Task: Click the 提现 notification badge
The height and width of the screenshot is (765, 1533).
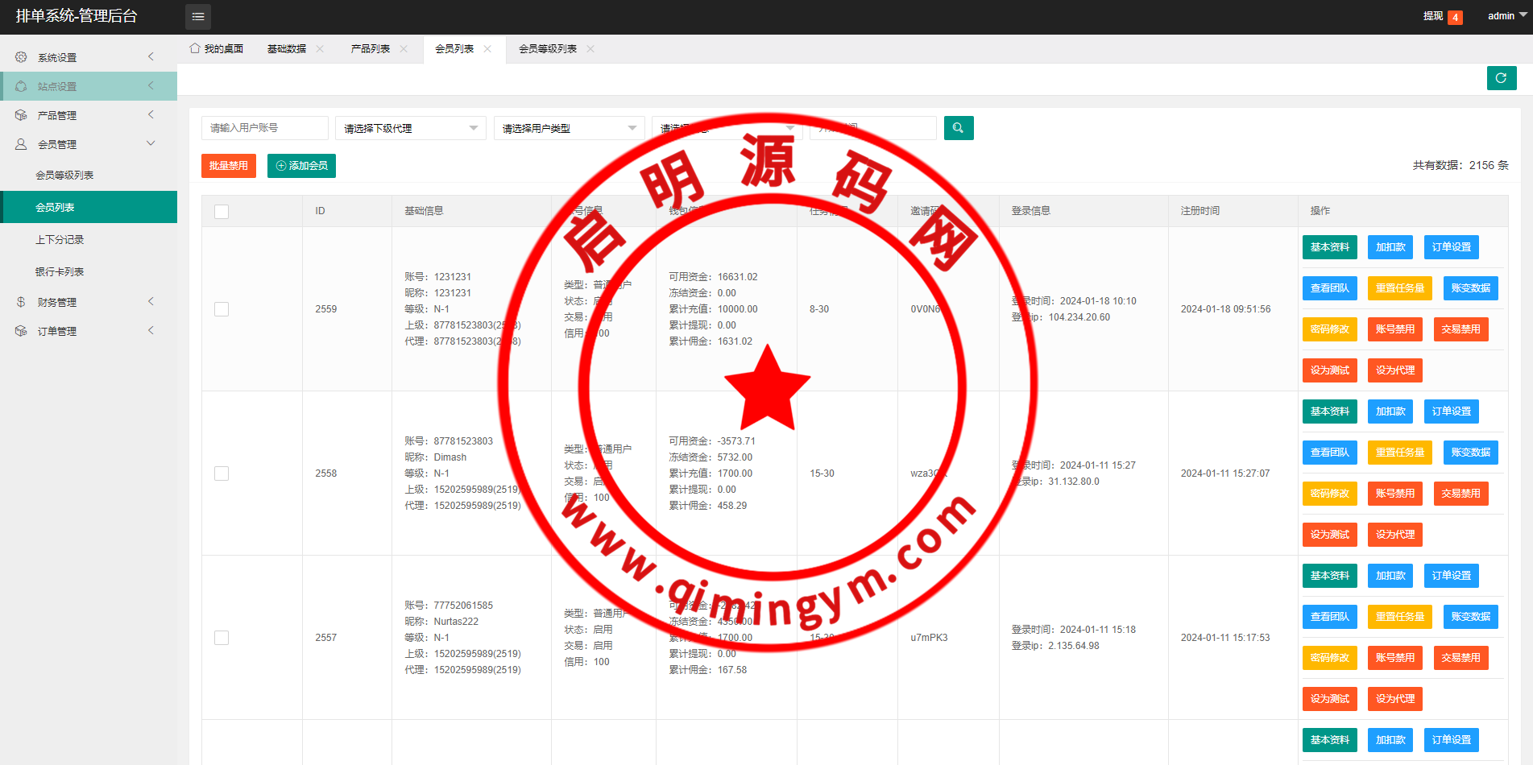Action: pyautogui.click(x=1455, y=17)
